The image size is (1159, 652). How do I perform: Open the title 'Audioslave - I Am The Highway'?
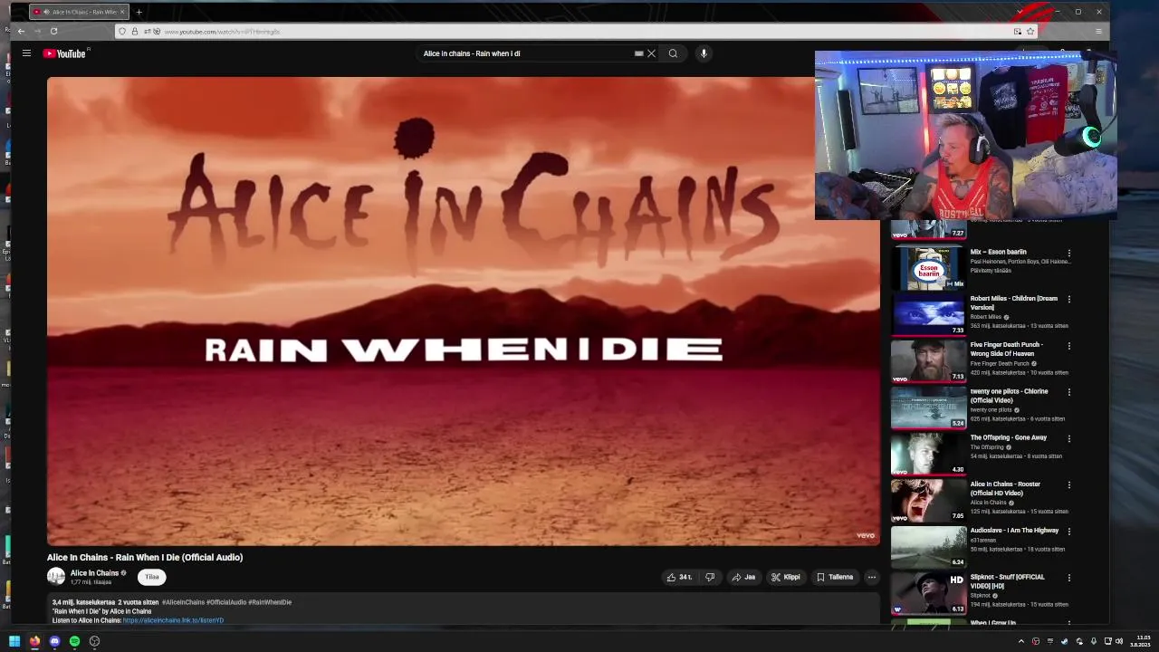[1014, 531]
